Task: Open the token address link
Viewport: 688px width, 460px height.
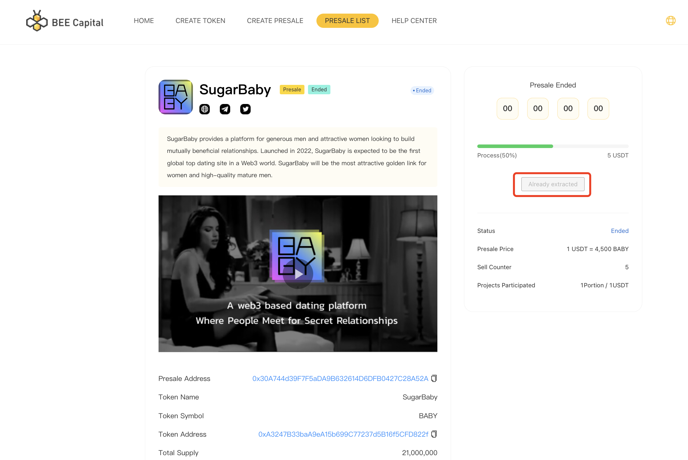Action: point(343,434)
